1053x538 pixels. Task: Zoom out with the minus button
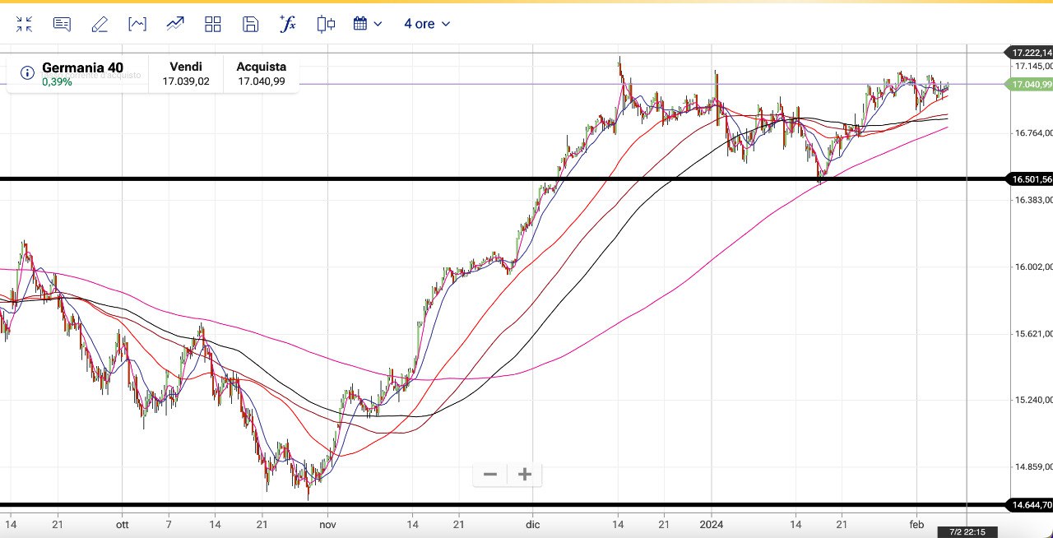point(490,474)
